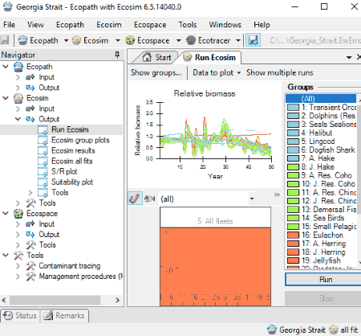Open the (all) fleet combo box

click(x=207, y=199)
